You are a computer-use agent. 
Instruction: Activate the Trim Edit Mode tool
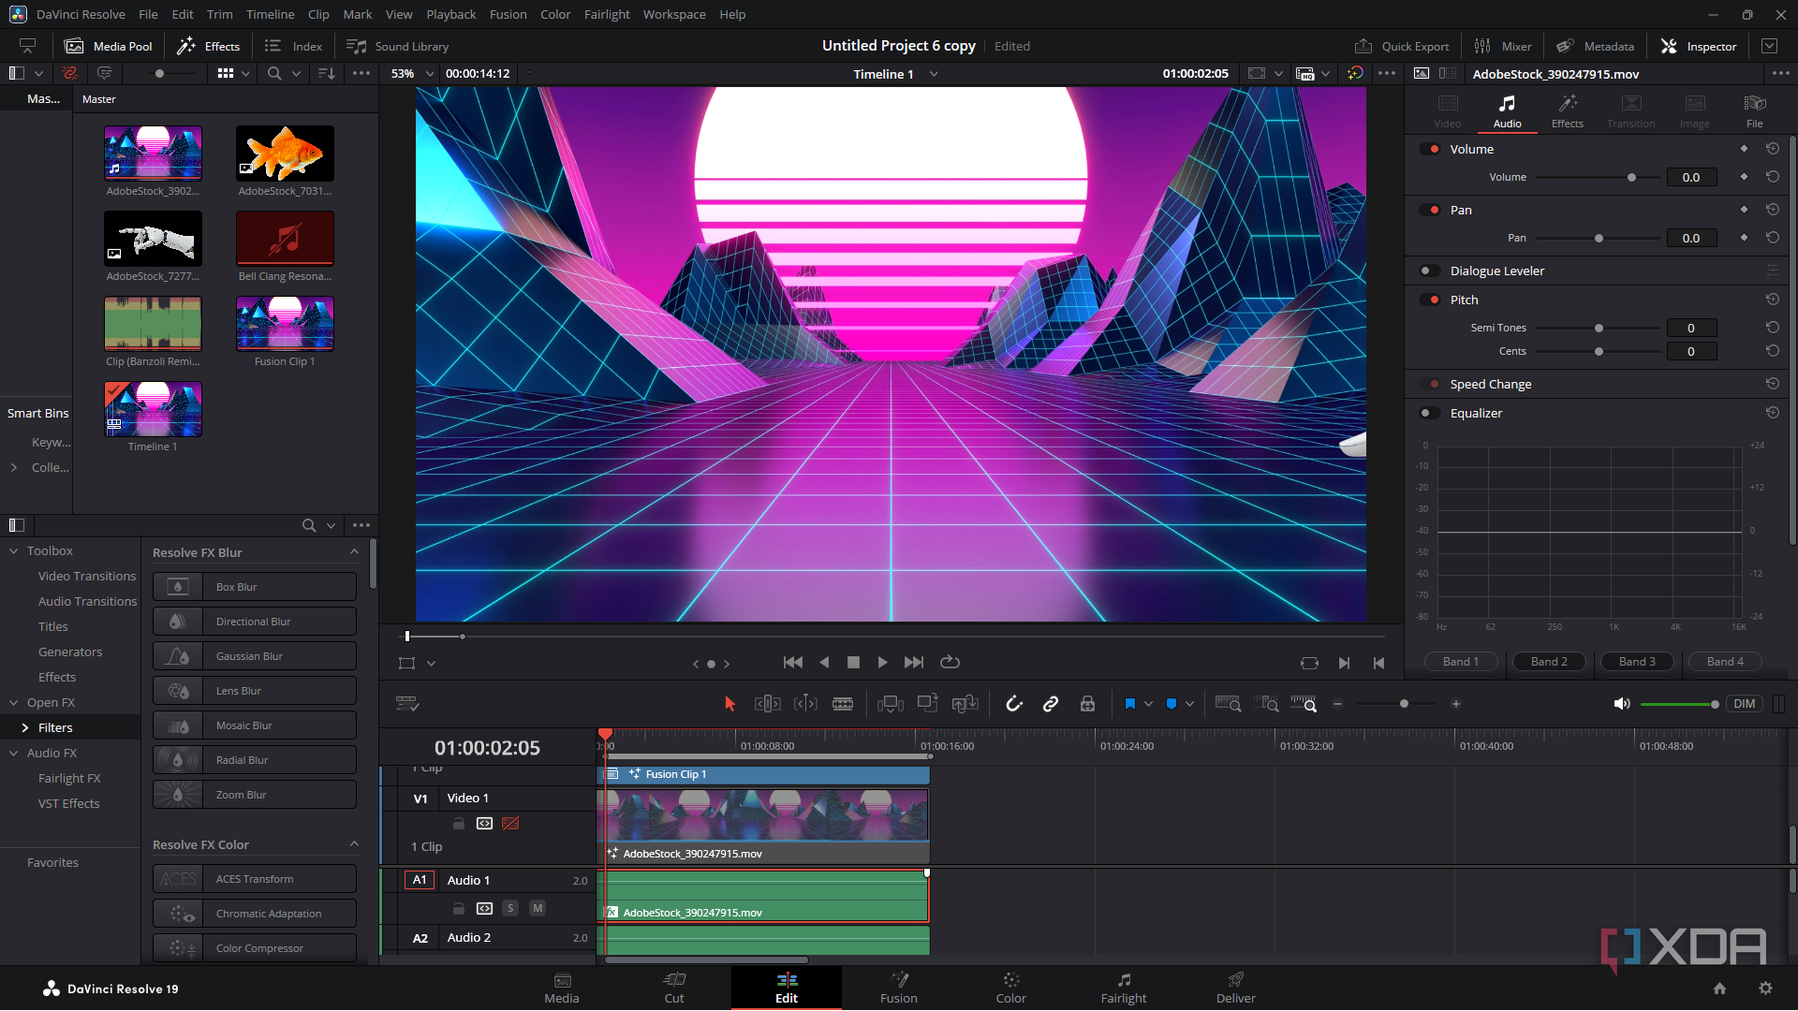[768, 704]
